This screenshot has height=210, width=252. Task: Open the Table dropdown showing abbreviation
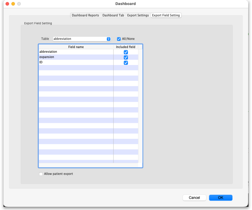82,39
